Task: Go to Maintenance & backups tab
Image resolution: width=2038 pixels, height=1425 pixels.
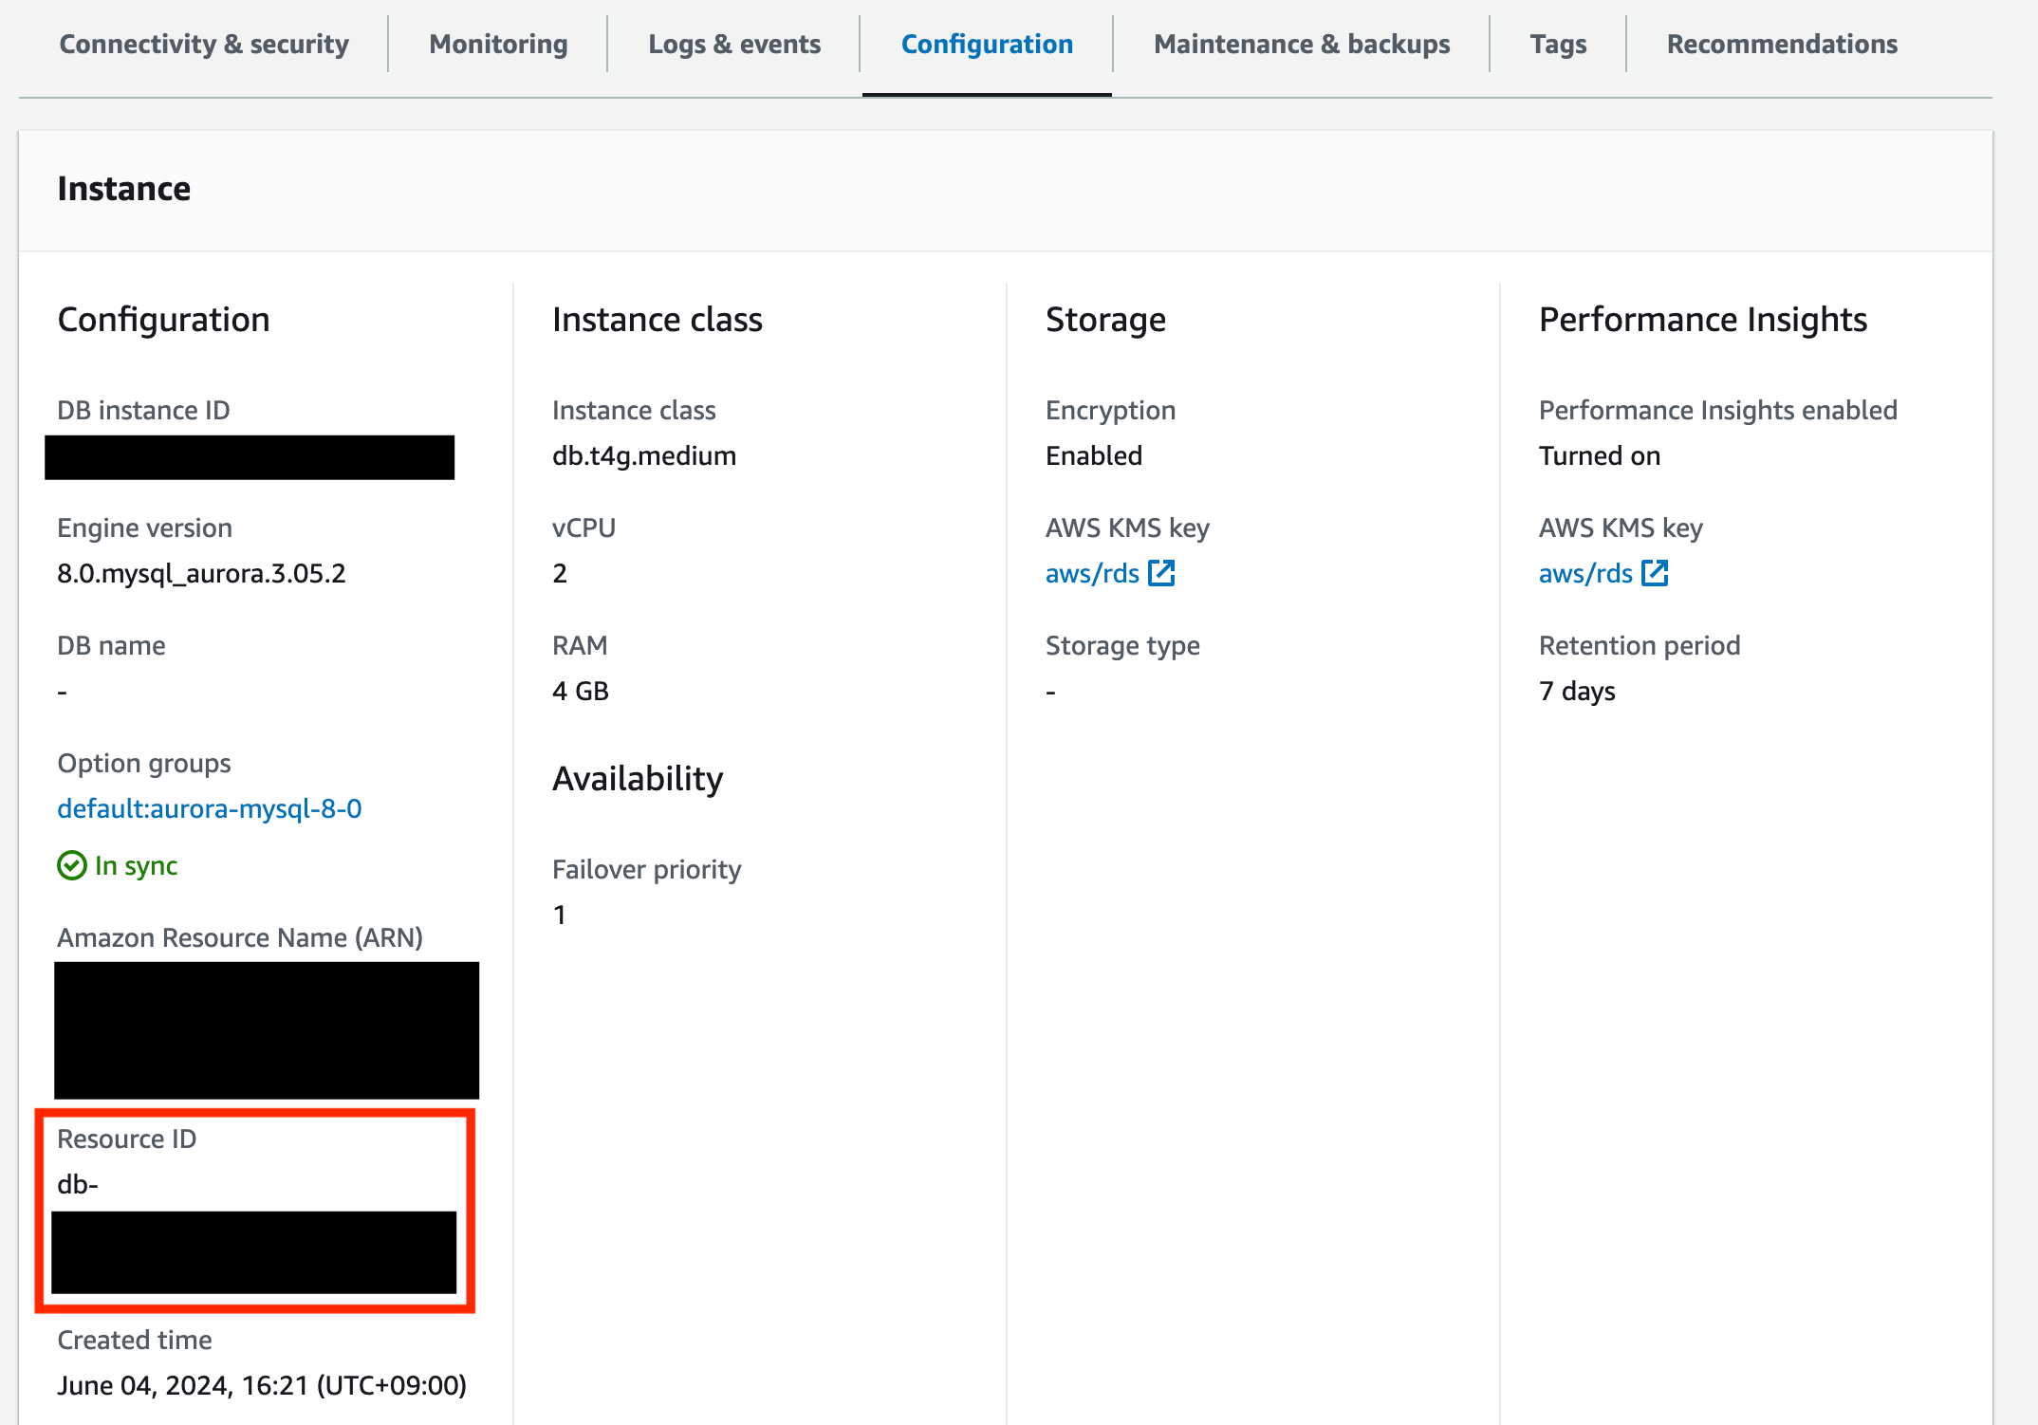Action: click(x=1302, y=45)
